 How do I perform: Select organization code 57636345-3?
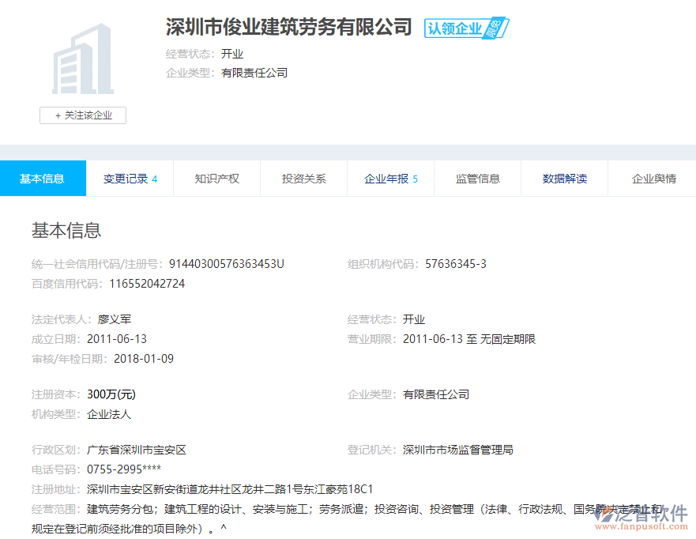[456, 264]
